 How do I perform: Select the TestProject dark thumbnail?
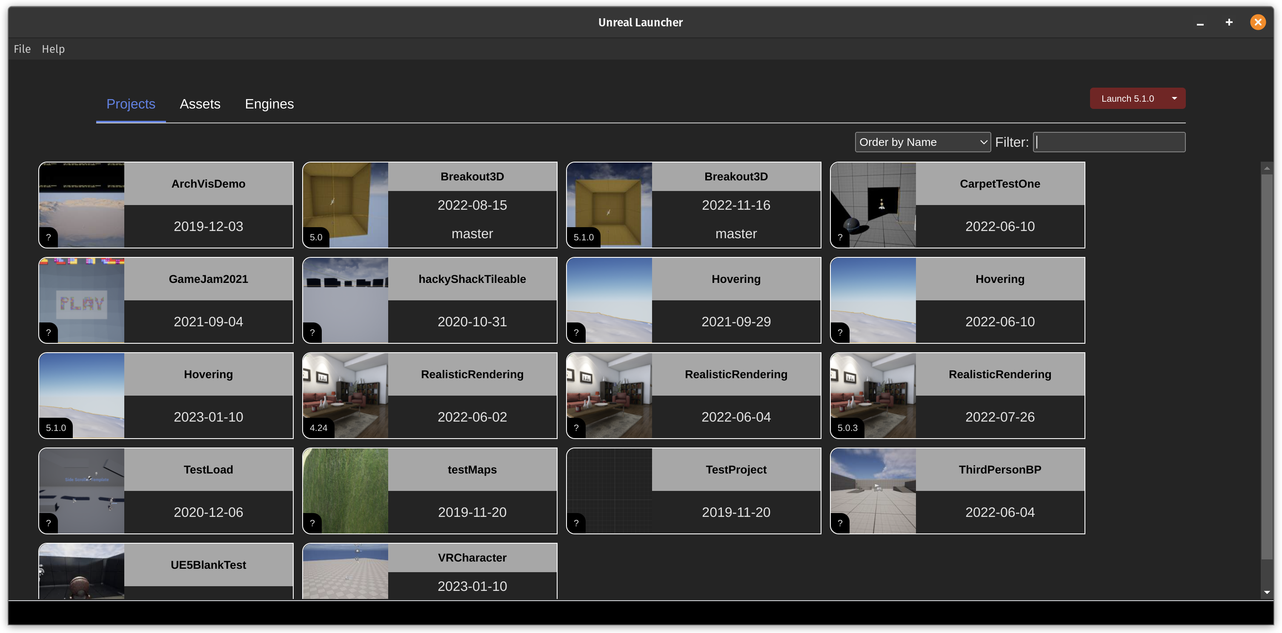pos(609,491)
